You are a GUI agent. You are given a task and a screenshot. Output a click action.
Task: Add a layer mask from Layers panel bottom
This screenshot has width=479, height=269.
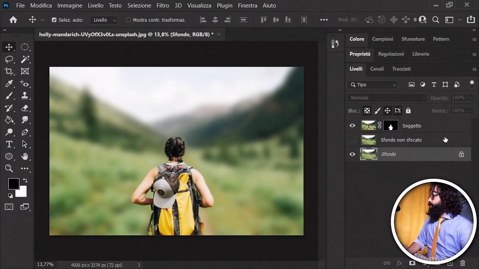click(x=412, y=263)
